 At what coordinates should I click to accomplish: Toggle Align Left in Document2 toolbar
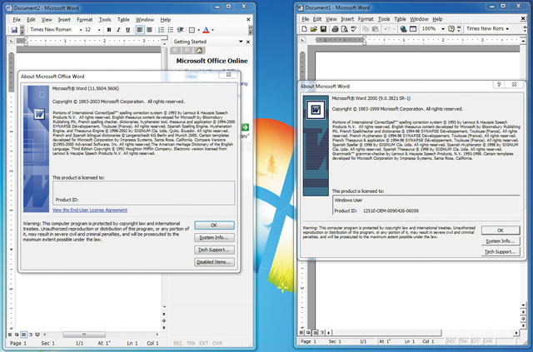coord(140,30)
